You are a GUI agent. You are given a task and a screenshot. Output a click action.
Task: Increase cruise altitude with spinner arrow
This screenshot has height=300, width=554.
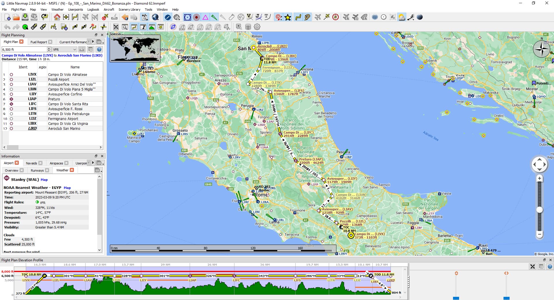[x=49, y=48]
